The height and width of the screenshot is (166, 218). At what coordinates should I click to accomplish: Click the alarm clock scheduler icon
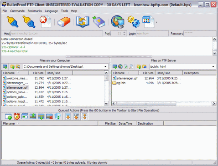click(16, 116)
